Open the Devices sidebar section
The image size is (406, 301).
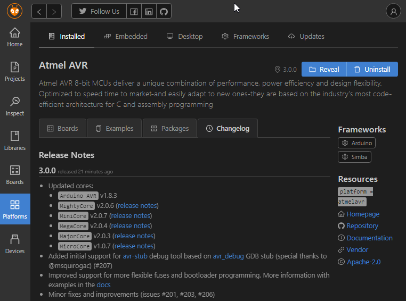click(15, 244)
